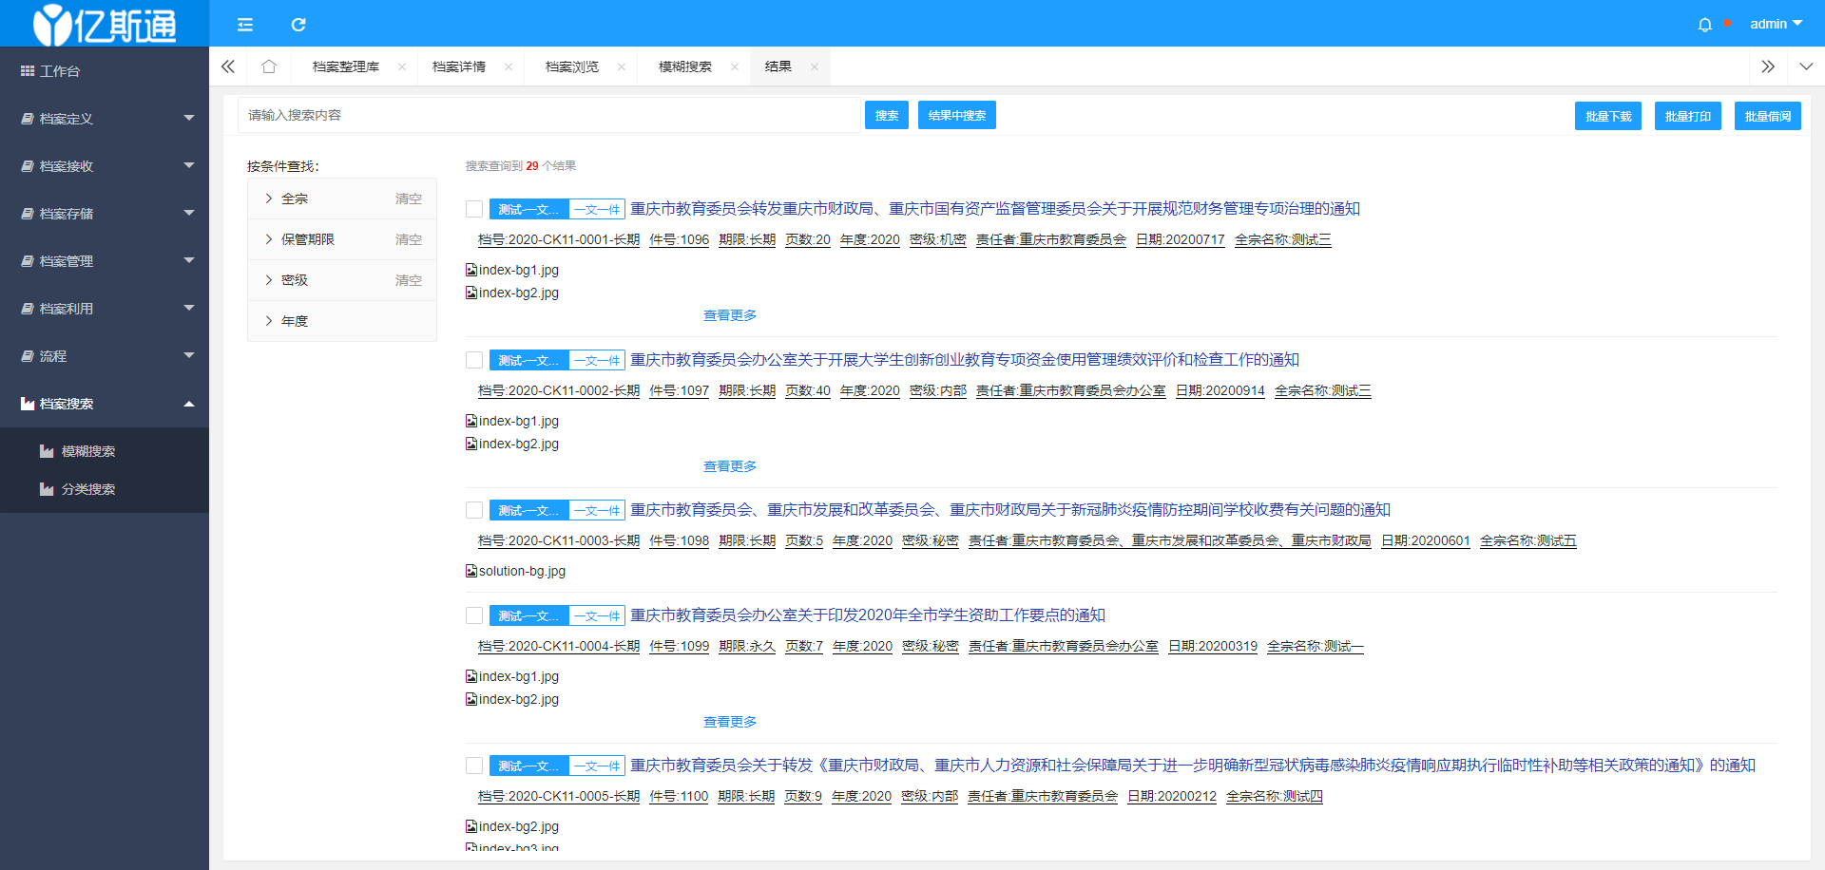Close the 档案浏览 tab
The width and height of the screenshot is (1825, 870).
coord(622,66)
